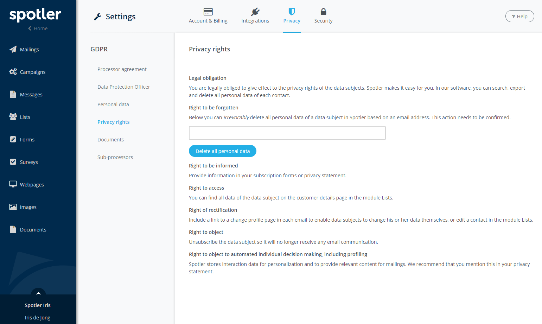Image resolution: width=542 pixels, height=324 pixels.
Task: Click the Integrations plug icon
Action: click(255, 12)
